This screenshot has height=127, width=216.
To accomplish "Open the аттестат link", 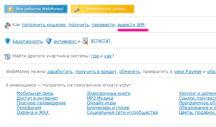I will coord(101,40).
